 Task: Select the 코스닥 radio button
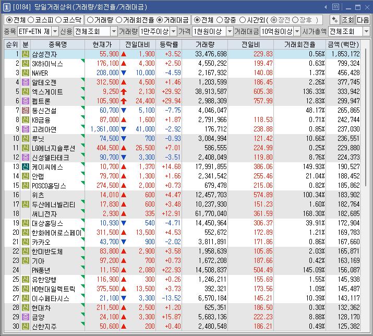[58, 20]
